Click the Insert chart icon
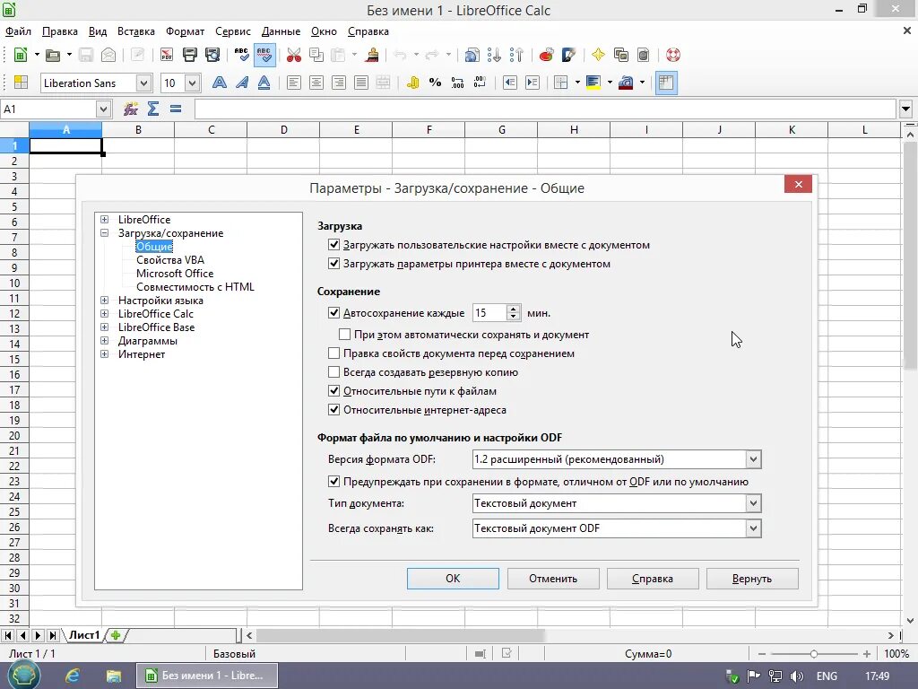This screenshot has height=689, width=918. click(546, 55)
